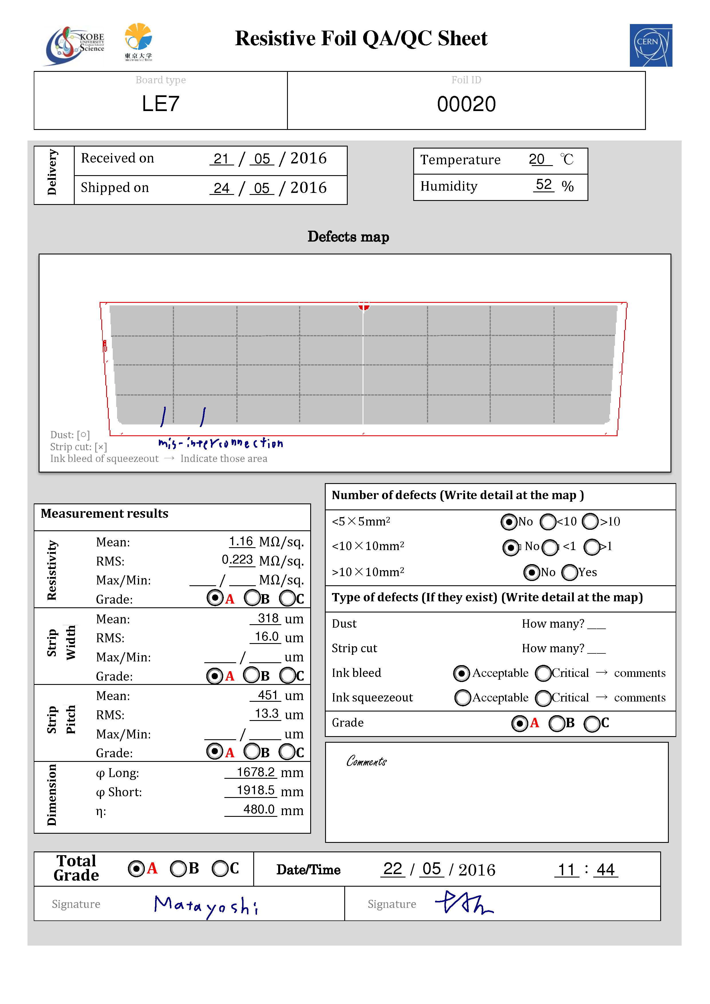Click the Received on day field 21
Viewport: 710px width, 1004px height.
coord(221,159)
